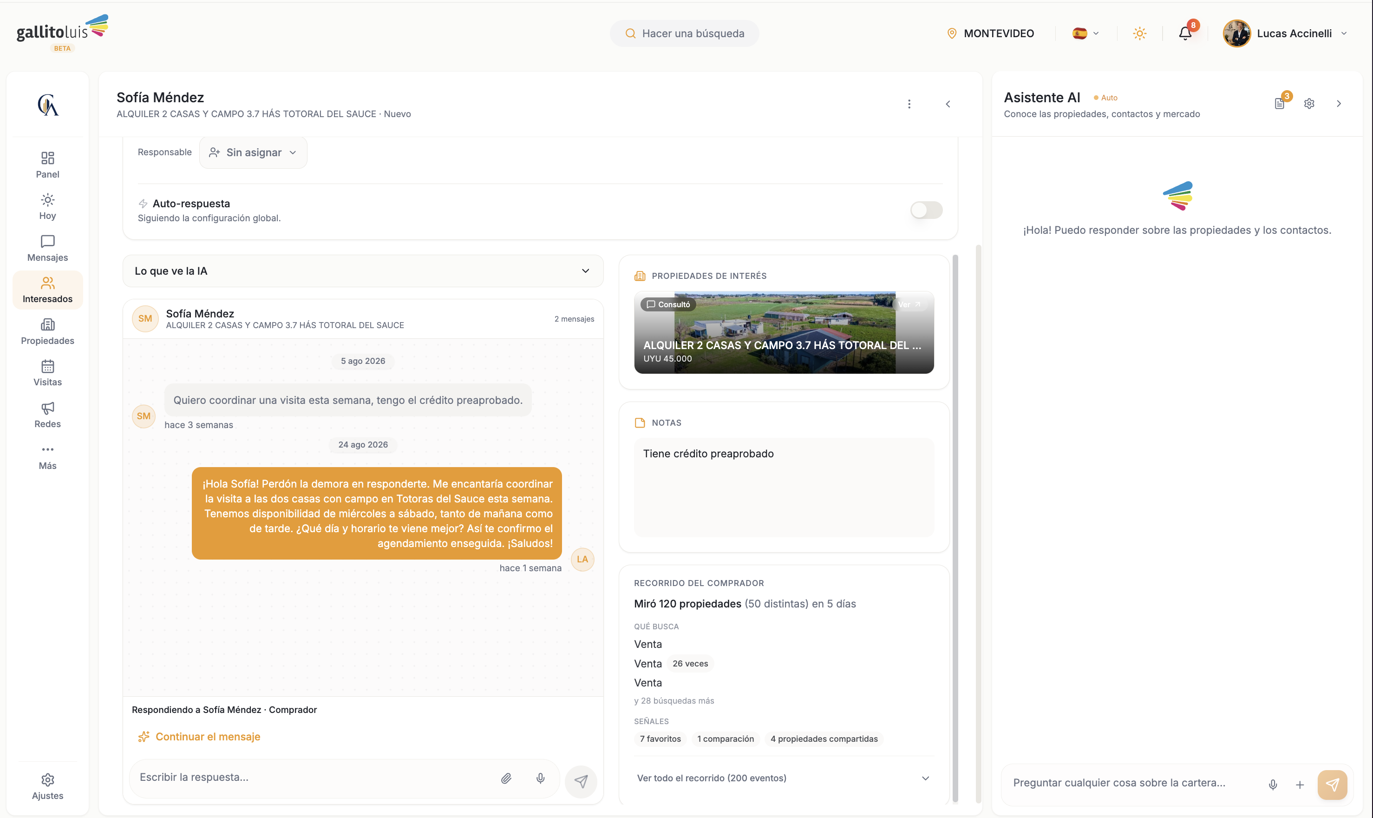The height and width of the screenshot is (818, 1373).
Task: Click the 1 comparación chip
Action: coord(726,739)
